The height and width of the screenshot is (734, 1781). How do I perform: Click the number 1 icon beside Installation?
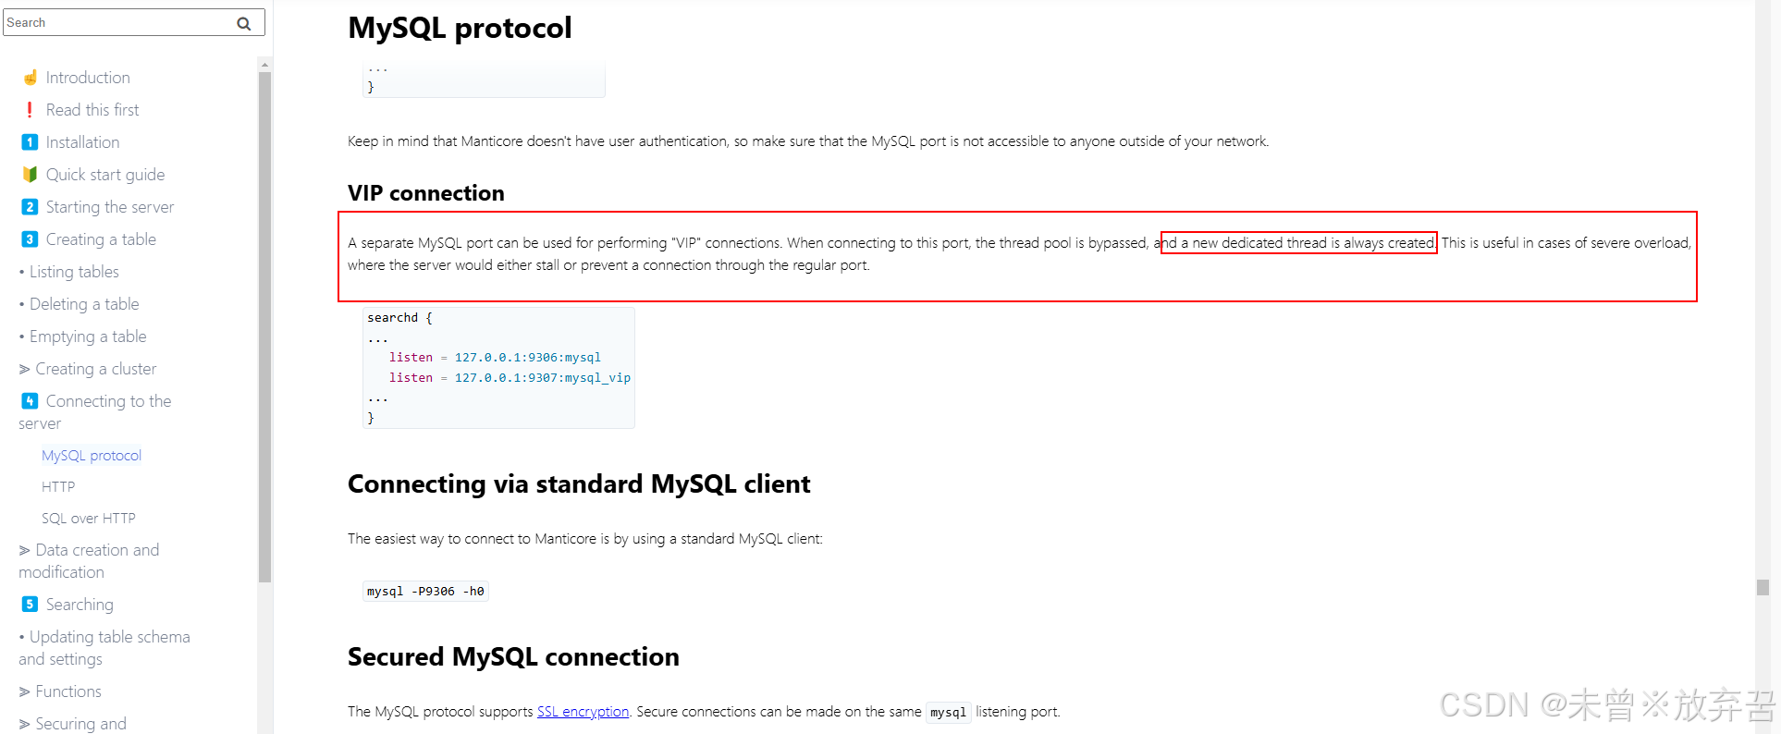pos(30,142)
